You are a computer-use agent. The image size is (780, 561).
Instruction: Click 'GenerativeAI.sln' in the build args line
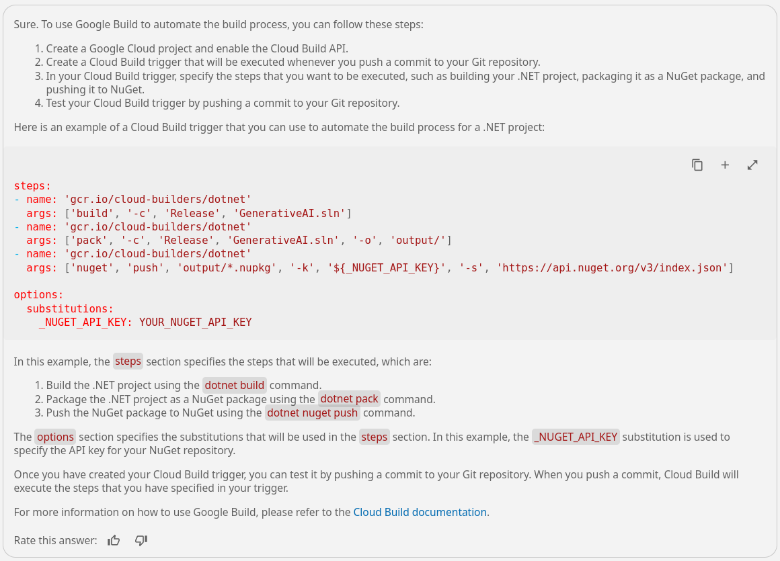coord(290,213)
